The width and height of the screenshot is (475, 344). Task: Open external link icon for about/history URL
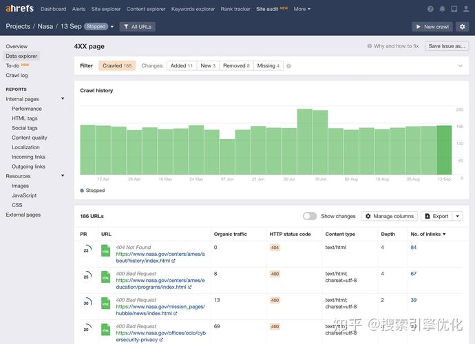173,261
